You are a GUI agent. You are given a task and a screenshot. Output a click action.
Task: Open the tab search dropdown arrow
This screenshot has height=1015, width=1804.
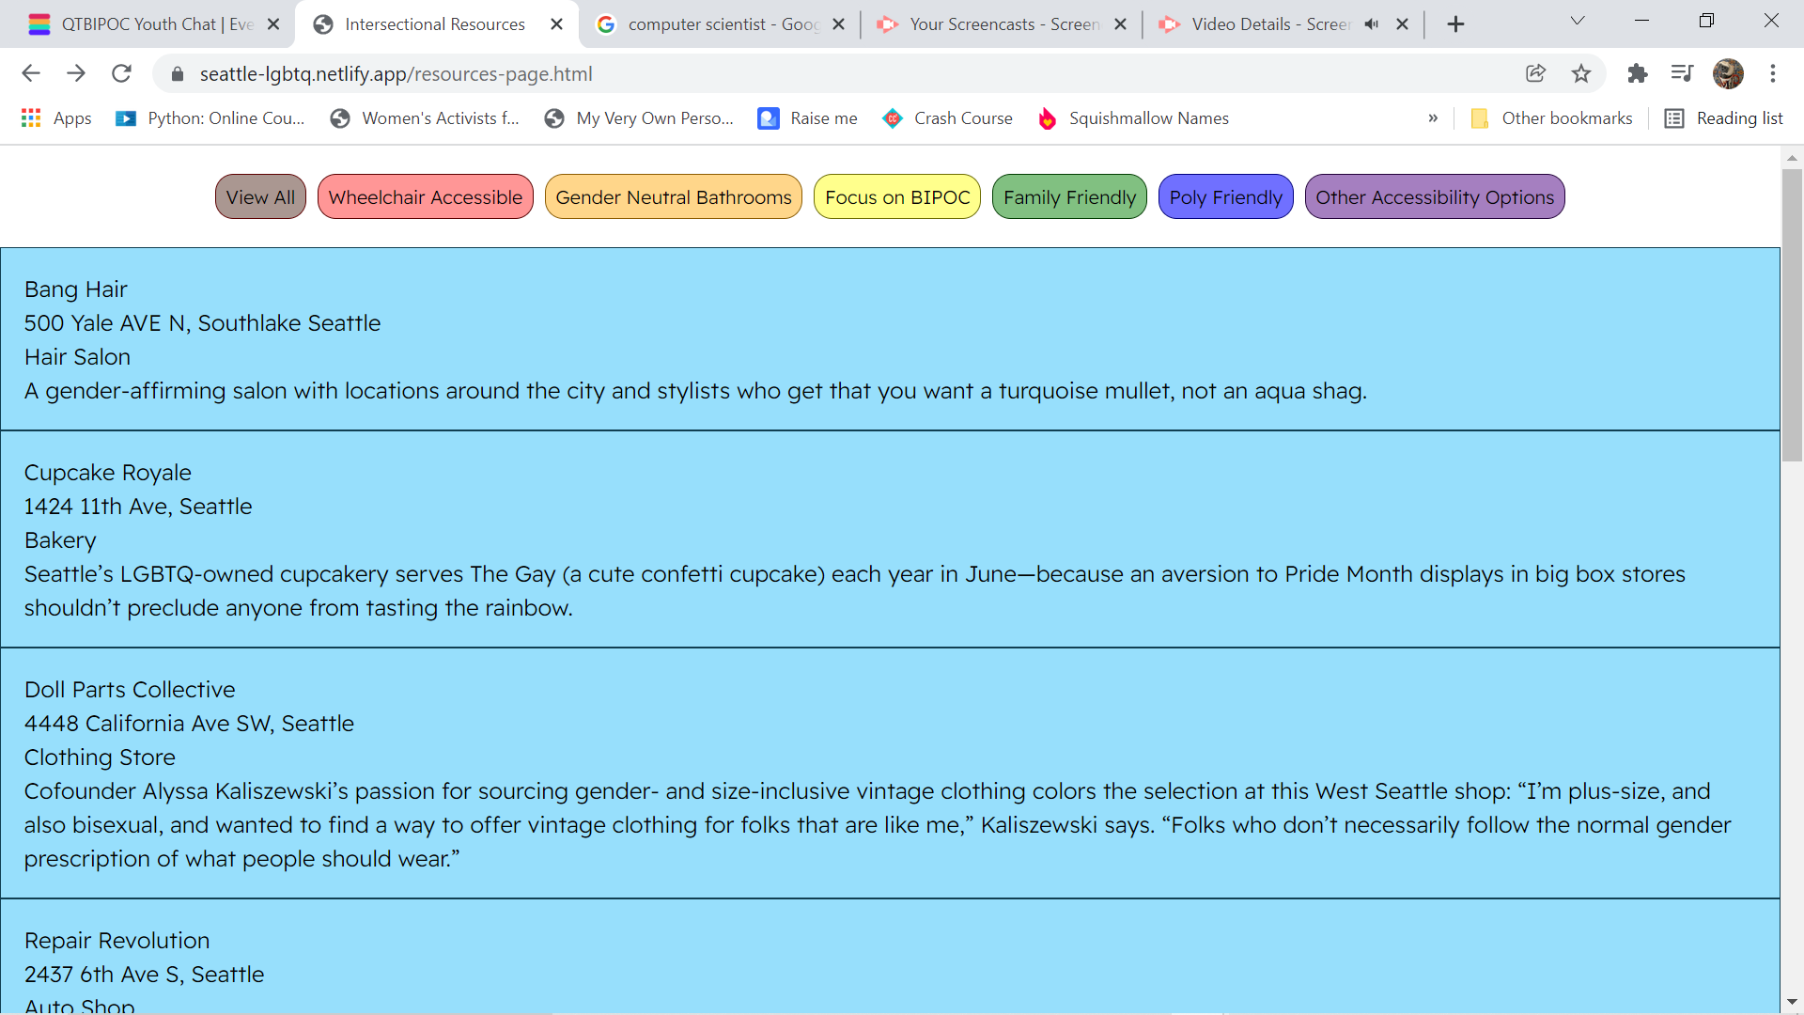[x=1578, y=22]
